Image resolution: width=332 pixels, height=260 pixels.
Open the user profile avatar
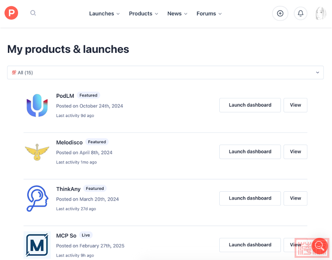[x=321, y=14]
